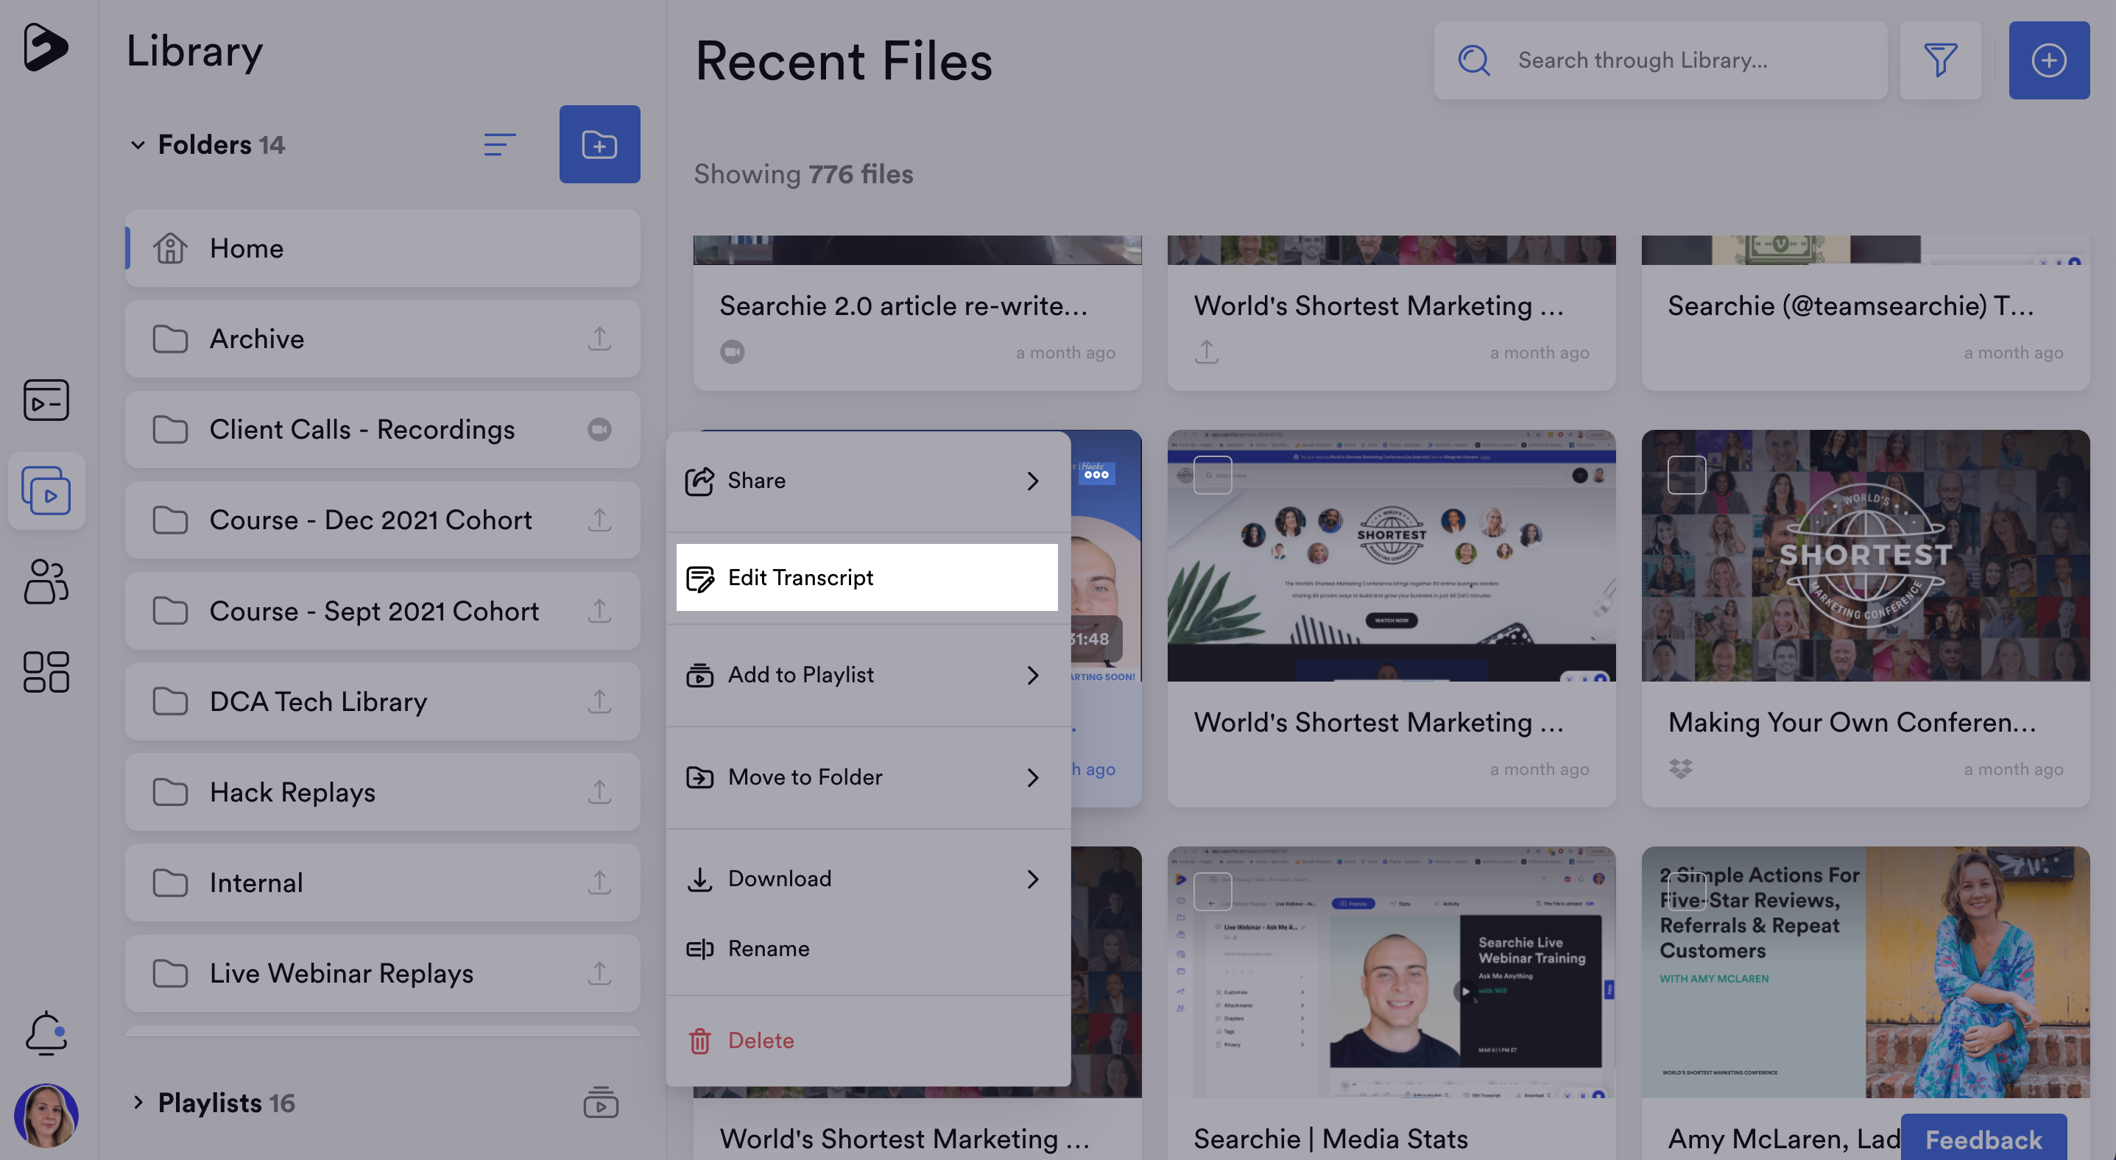Click the camera icon on Client Calls folder

coord(599,429)
